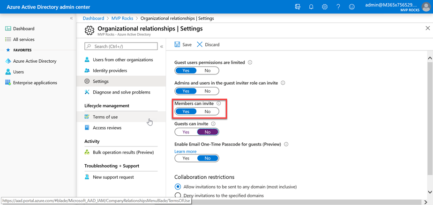The width and height of the screenshot is (433, 205).
Task: Click the Dashboard icon in left navigation
Action: (8, 29)
